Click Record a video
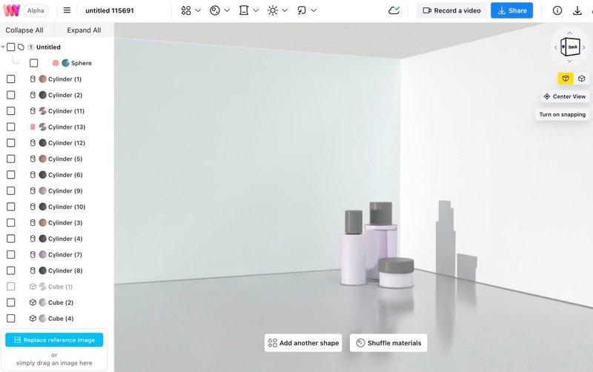Image resolution: width=593 pixels, height=372 pixels. 452,10
